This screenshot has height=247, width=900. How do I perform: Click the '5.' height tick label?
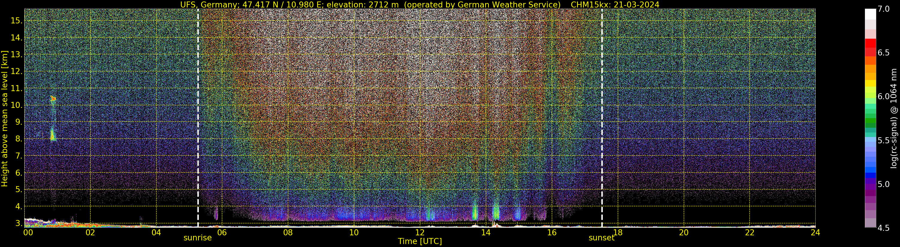click(19, 189)
